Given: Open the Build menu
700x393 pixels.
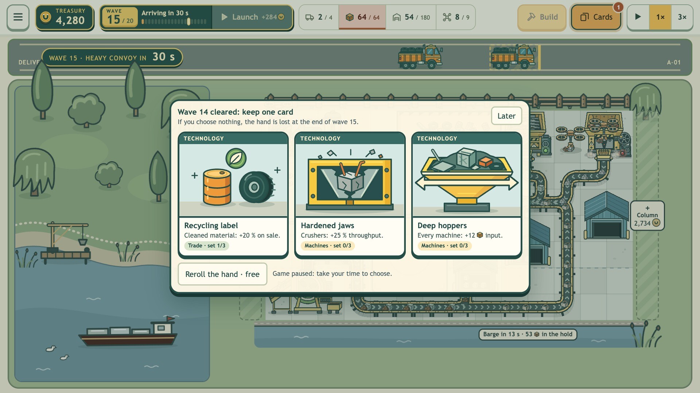Looking at the screenshot, I should pyautogui.click(x=542, y=17).
